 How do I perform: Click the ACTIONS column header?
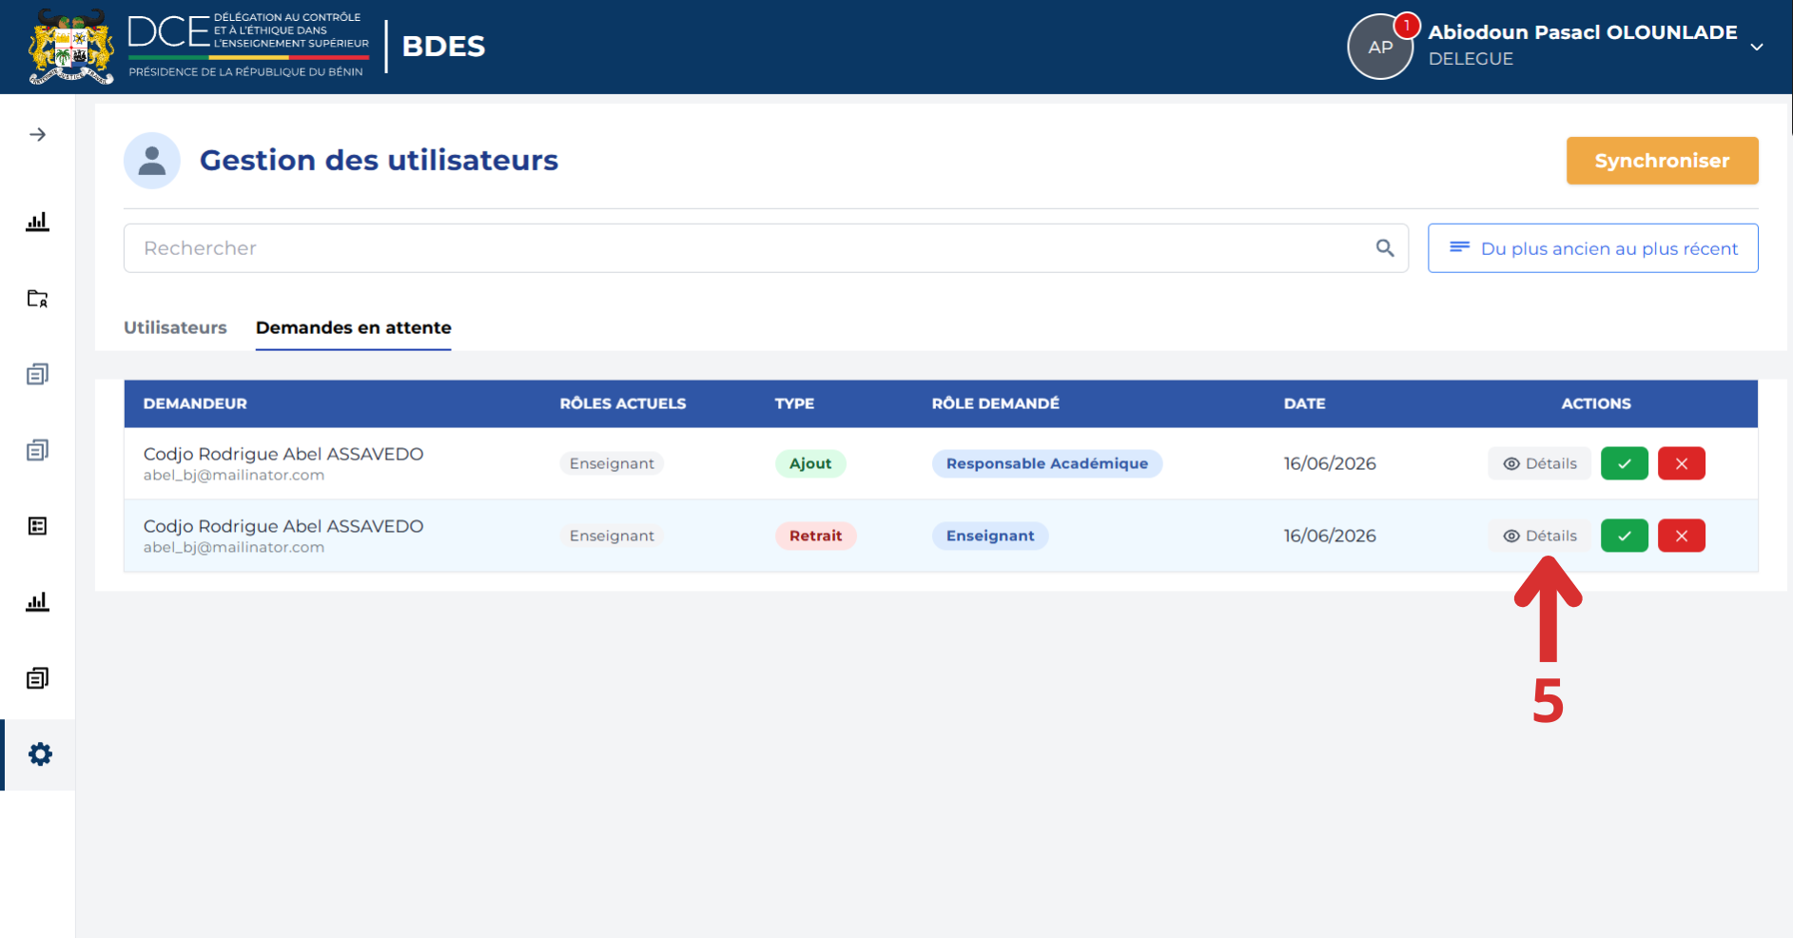coord(1596,403)
